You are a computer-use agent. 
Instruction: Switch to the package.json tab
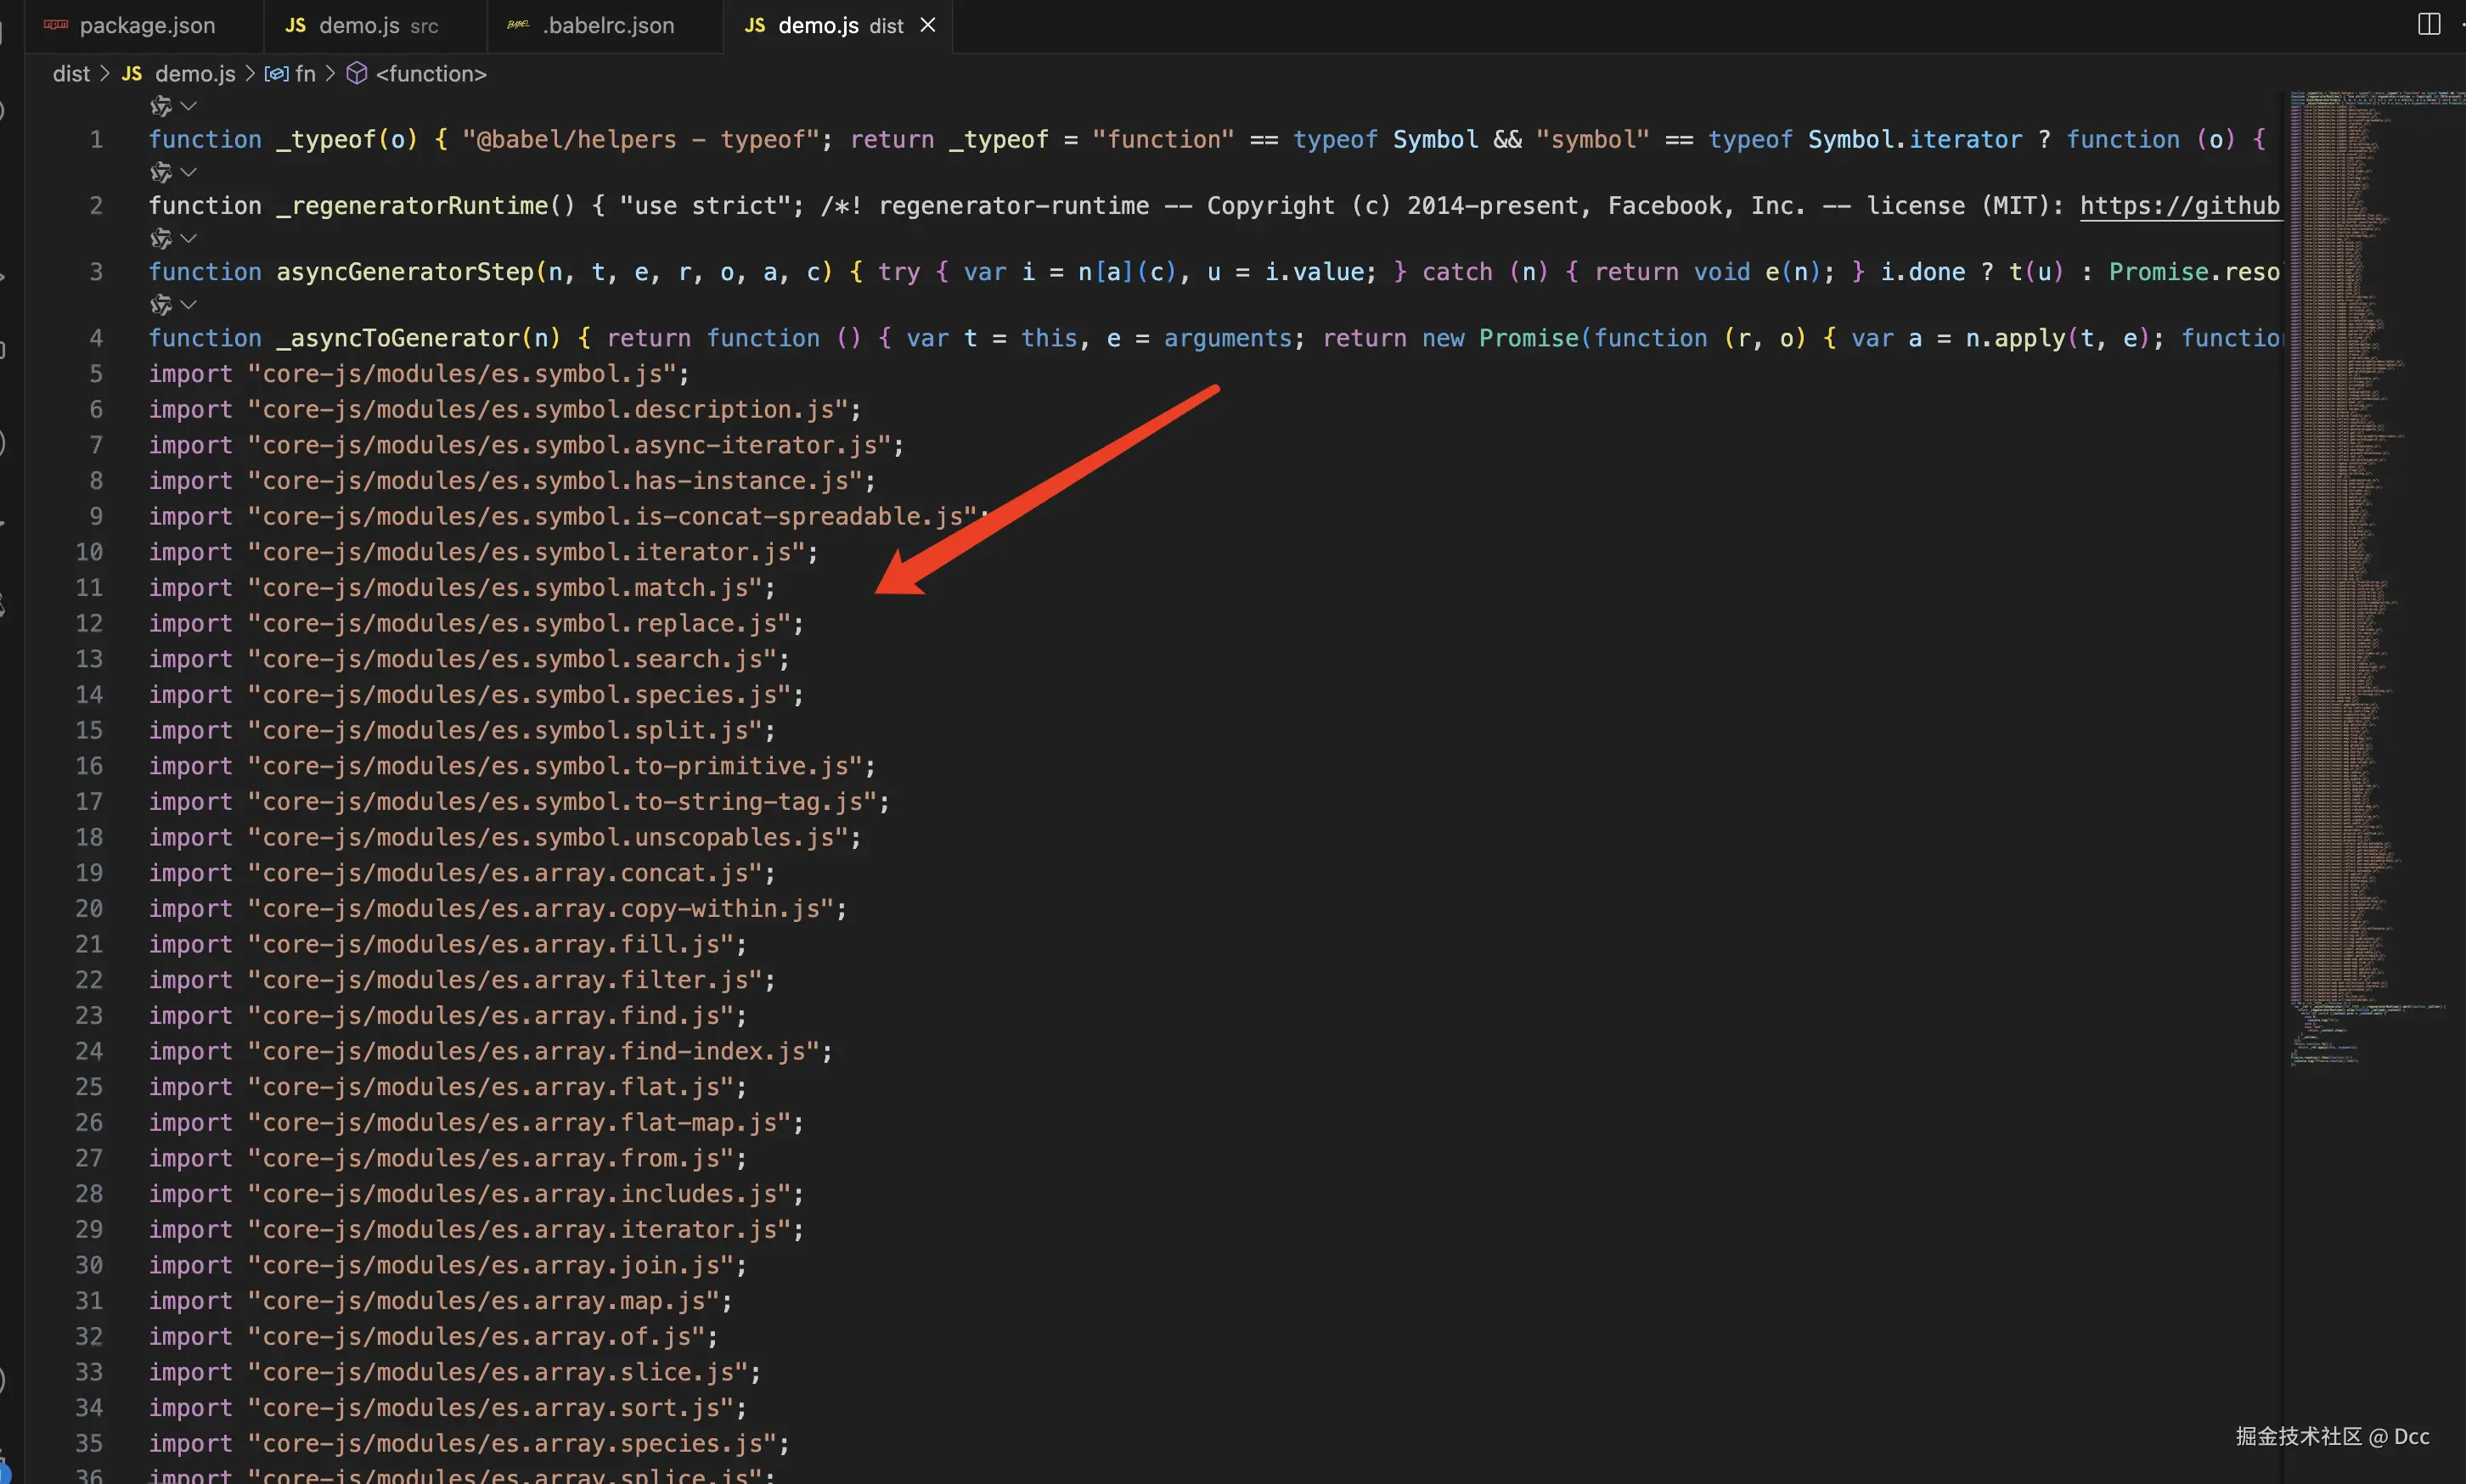146,26
